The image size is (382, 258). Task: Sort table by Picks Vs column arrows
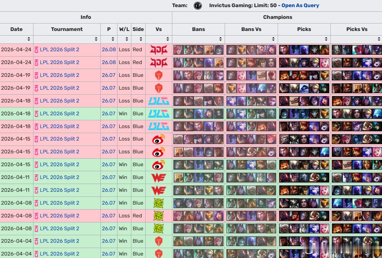coord(379,39)
